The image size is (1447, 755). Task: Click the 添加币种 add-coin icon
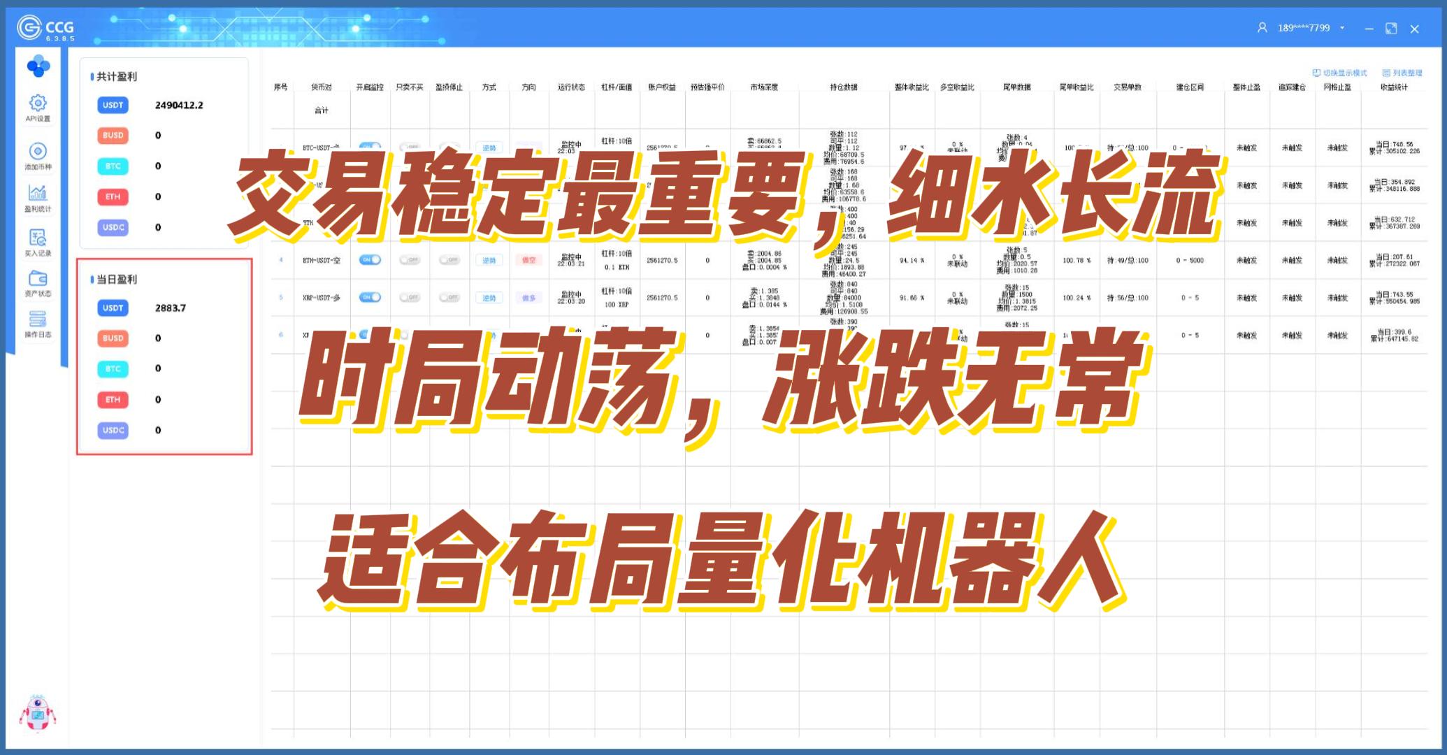38,155
